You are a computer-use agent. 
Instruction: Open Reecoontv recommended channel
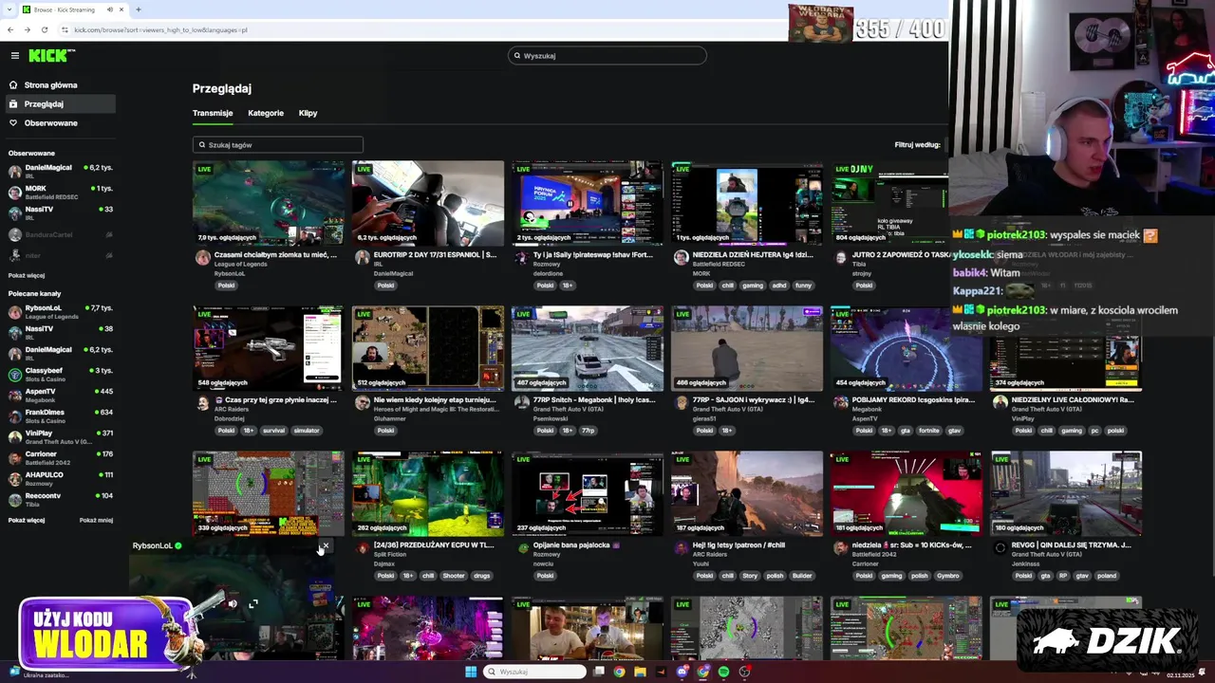(x=60, y=500)
